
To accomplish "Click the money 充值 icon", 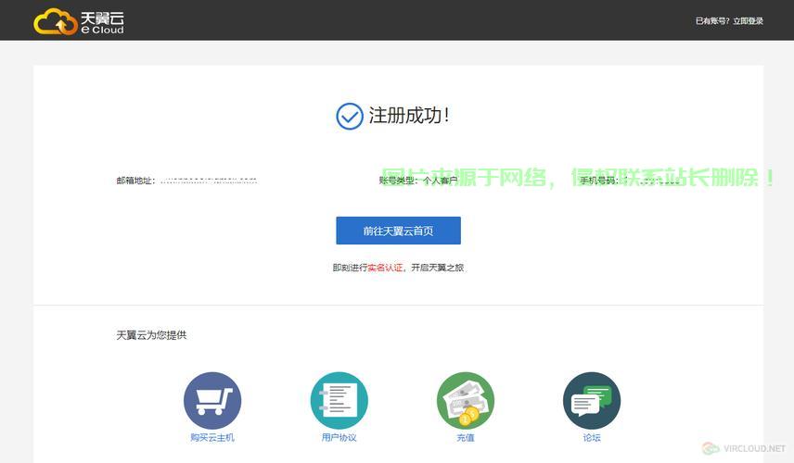I will coord(466,401).
